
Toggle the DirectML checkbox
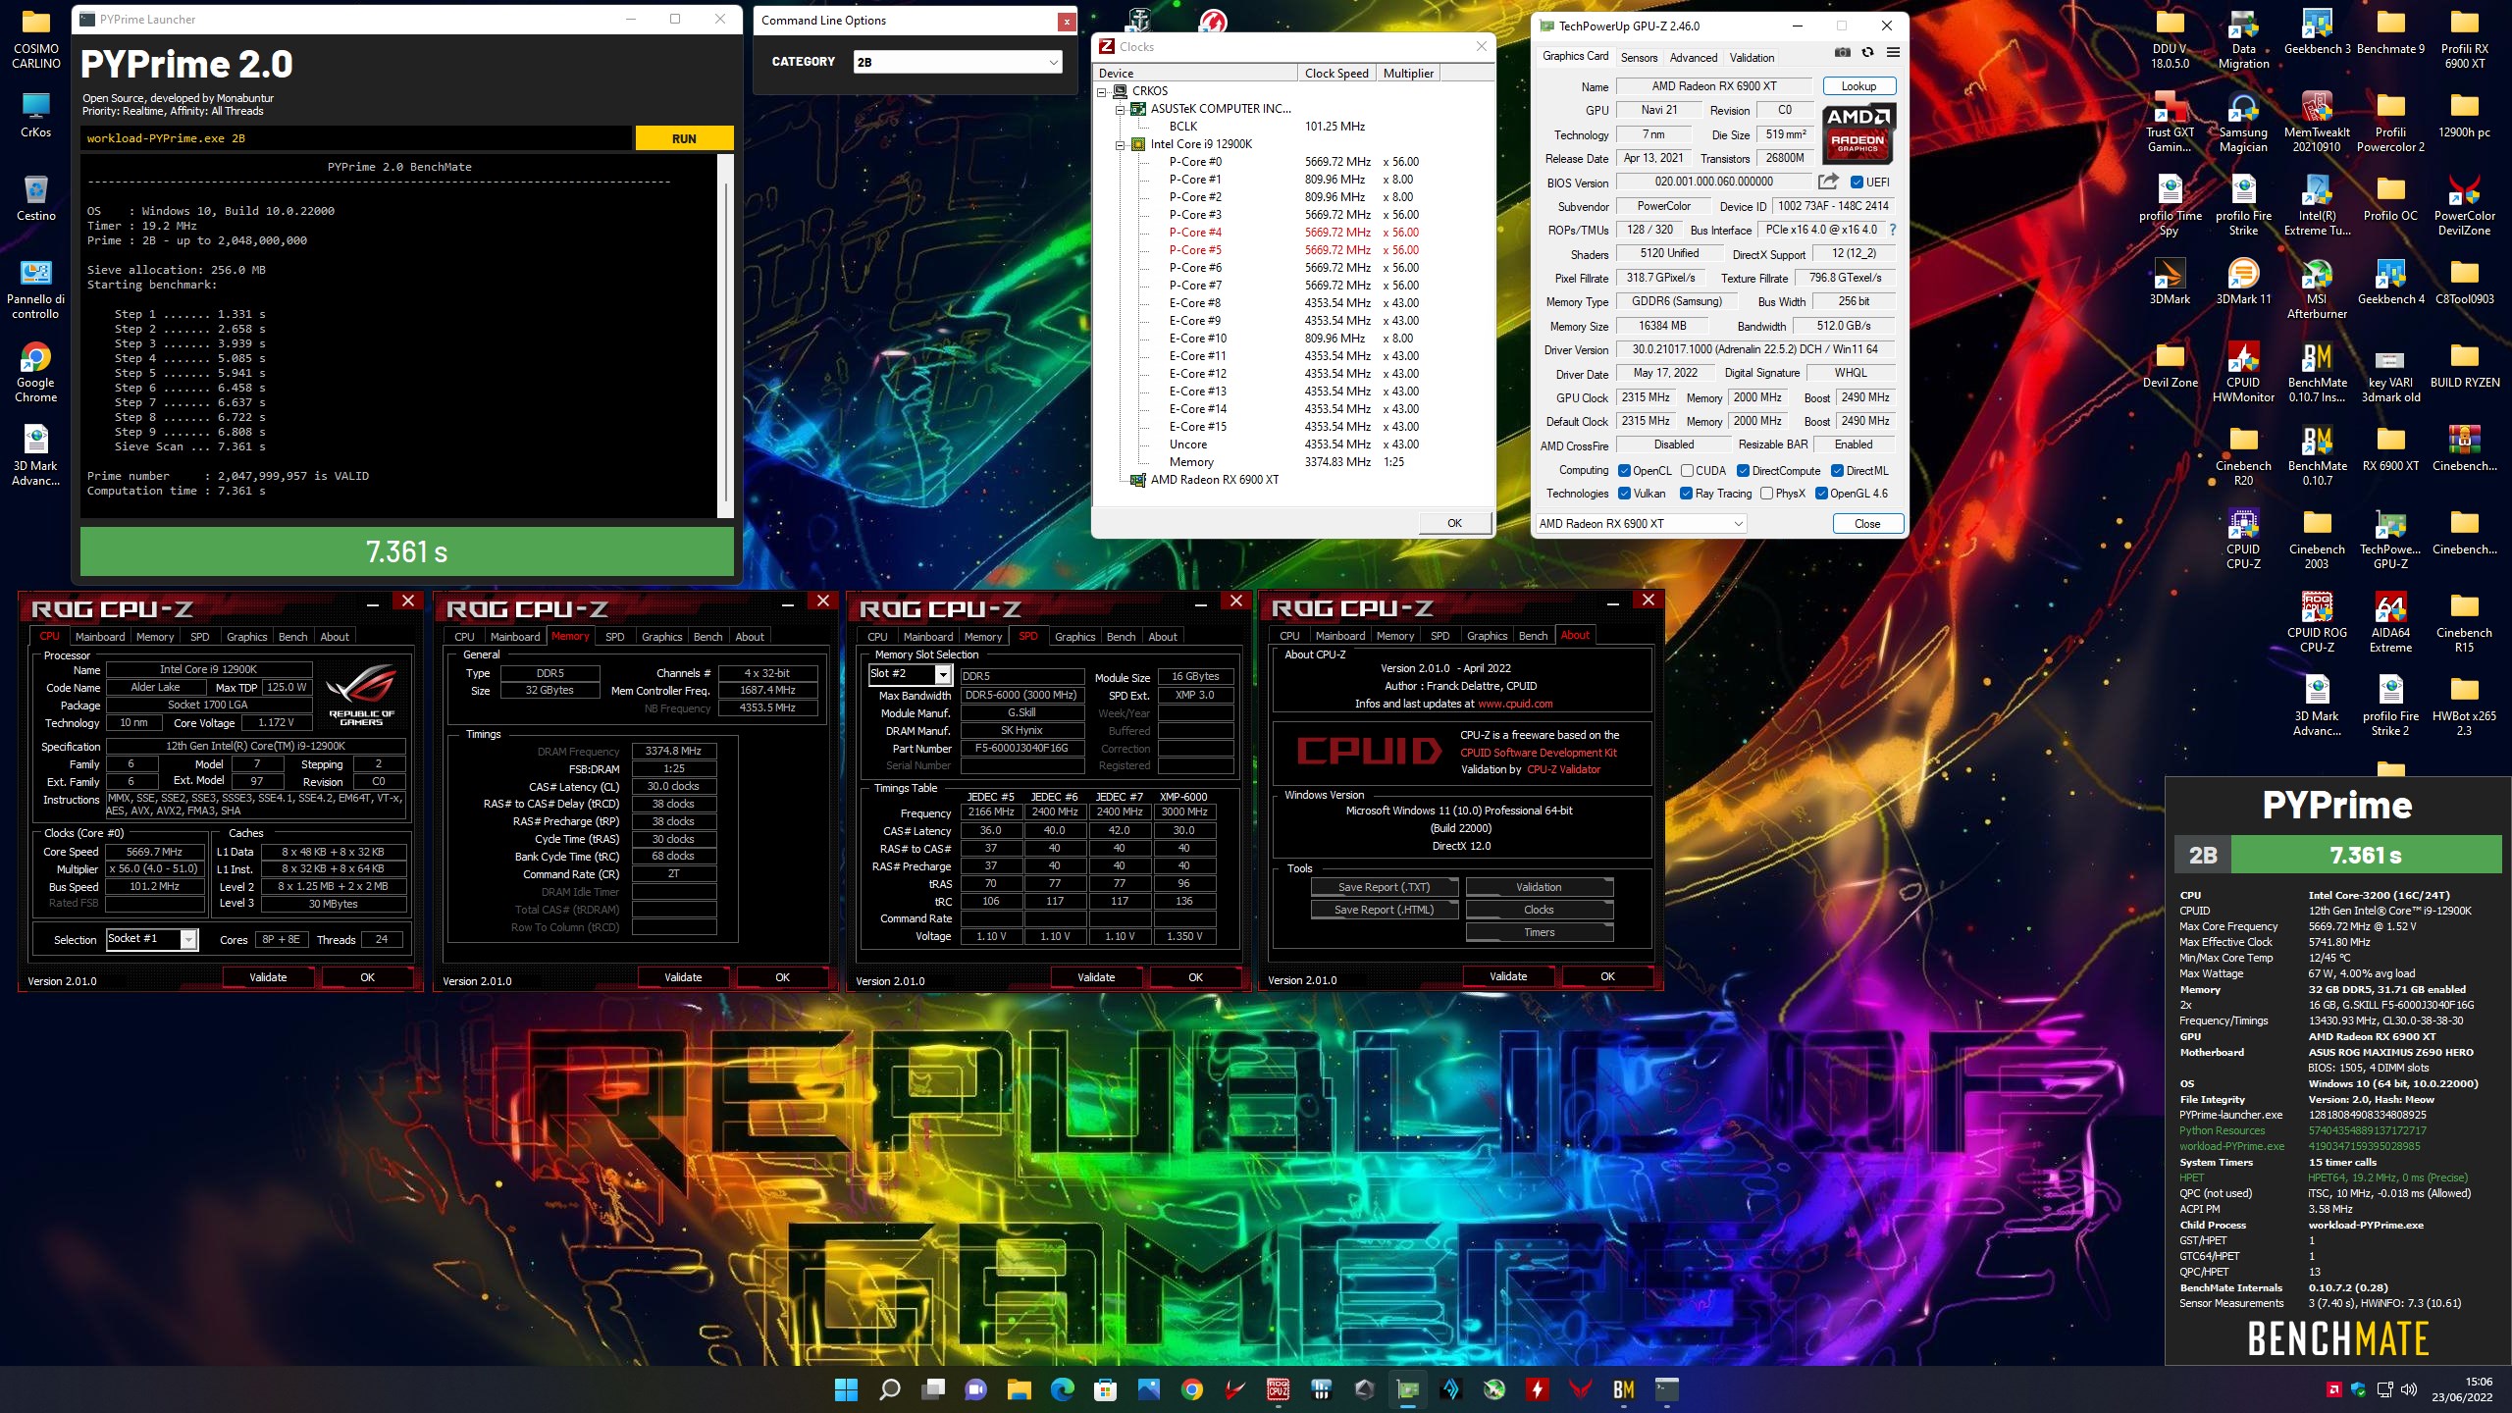[1837, 470]
